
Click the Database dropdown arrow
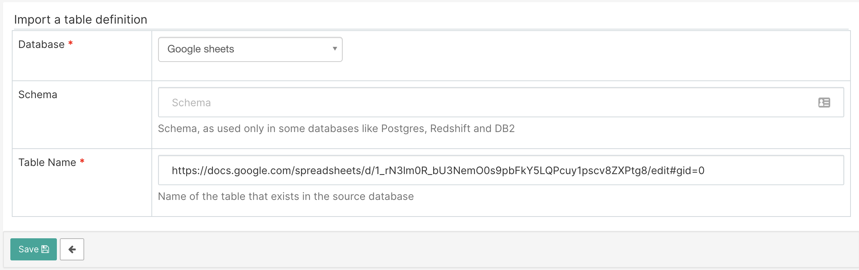click(x=335, y=49)
